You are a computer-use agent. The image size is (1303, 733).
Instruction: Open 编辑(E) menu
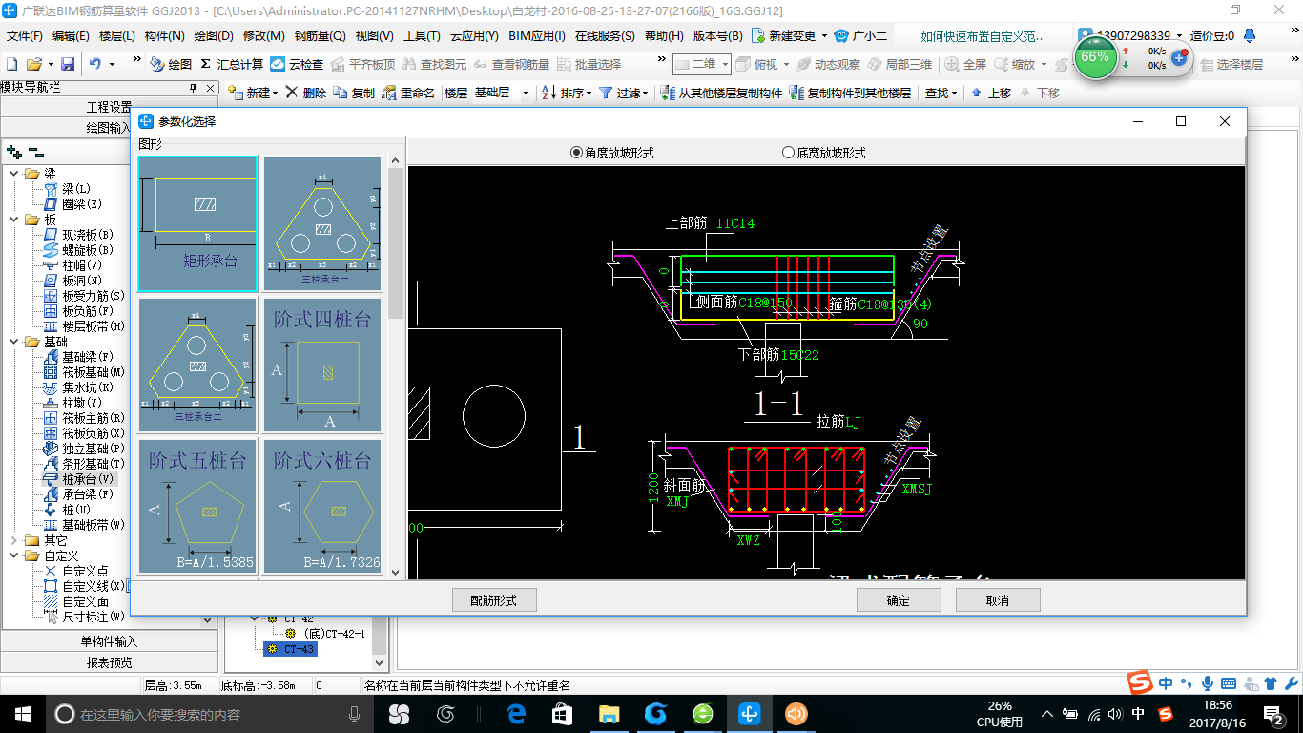coord(71,36)
